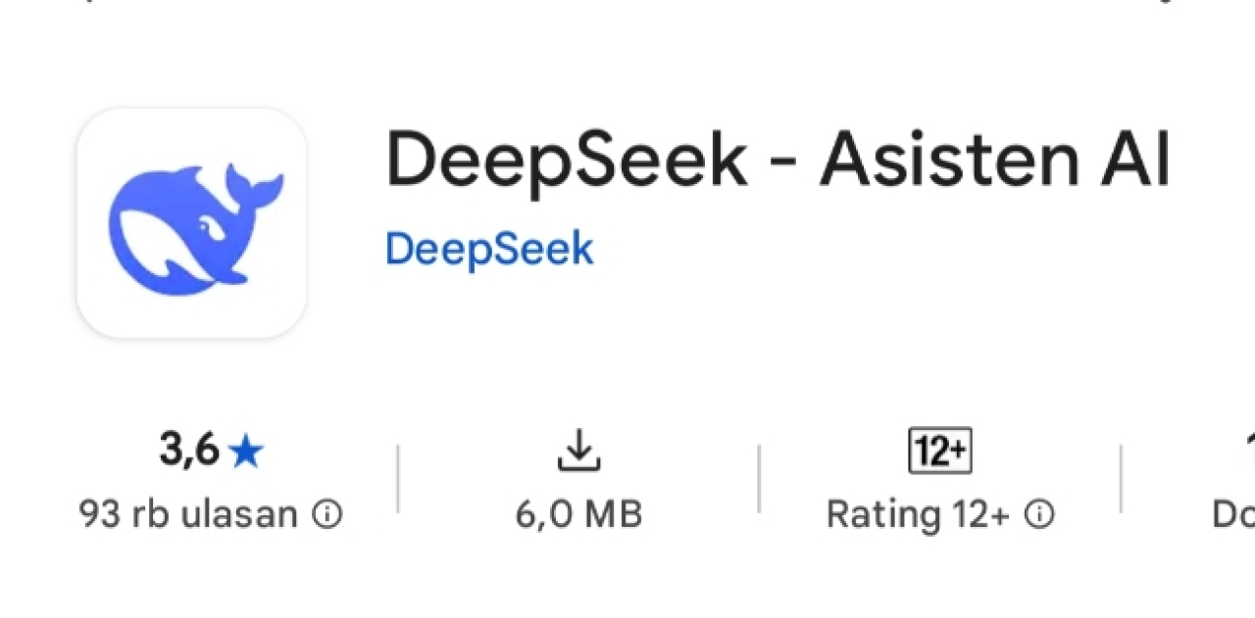The width and height of the screenshot is (1255, 618).
Task: Tap the word DeepSeek in the app title
Action: (566, 161)
